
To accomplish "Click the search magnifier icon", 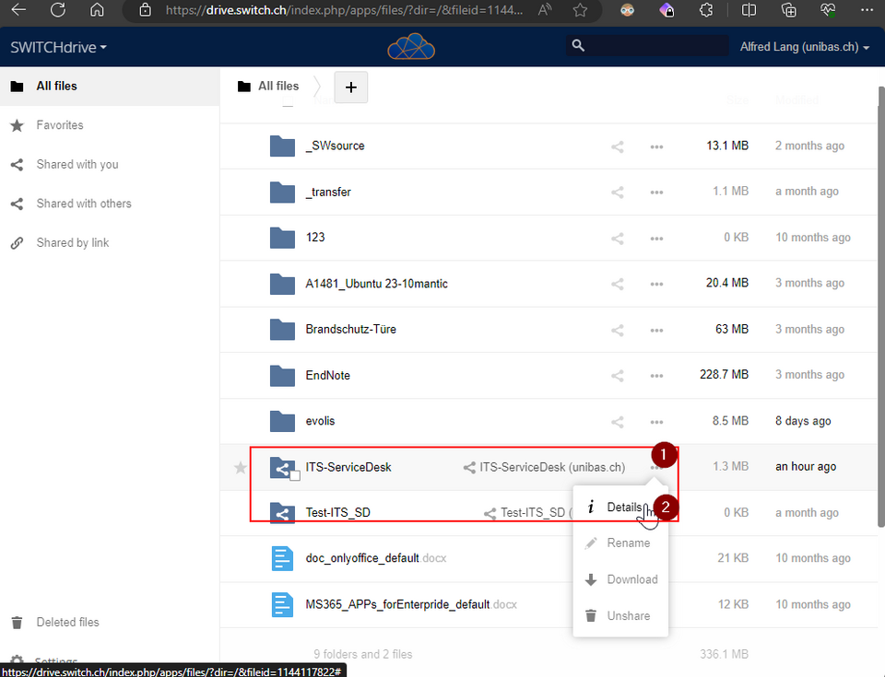I will click(578, 46).
